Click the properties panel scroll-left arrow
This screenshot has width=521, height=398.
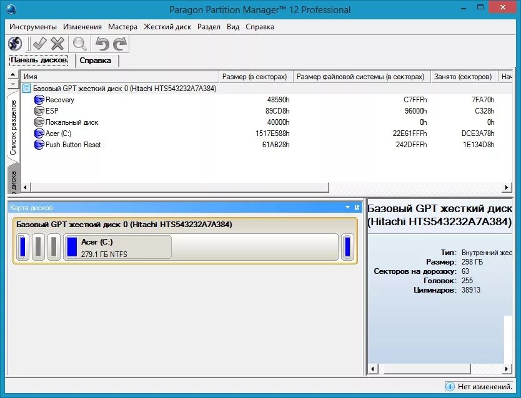(372, 369)
